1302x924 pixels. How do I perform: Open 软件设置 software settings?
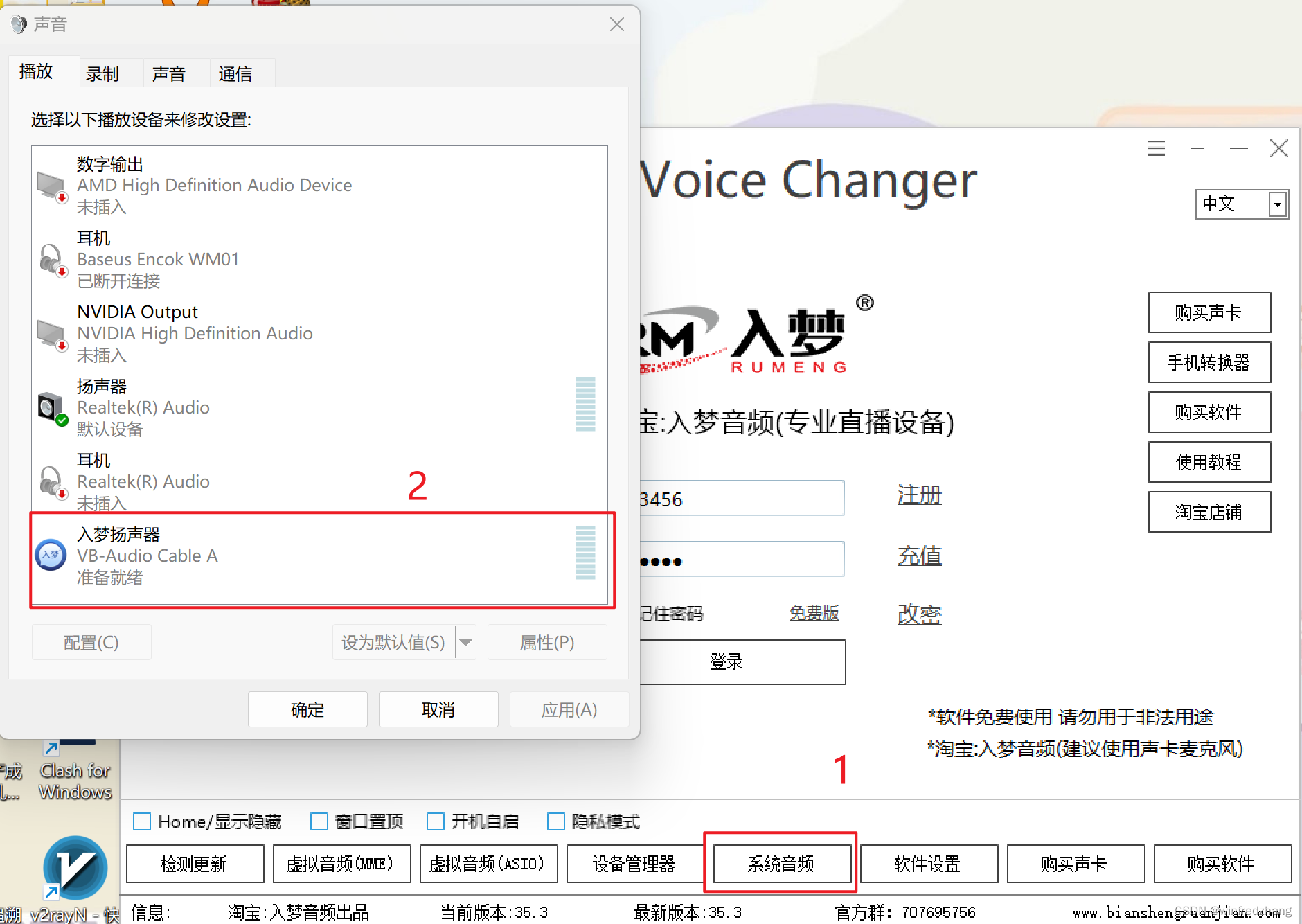(929, 864)
